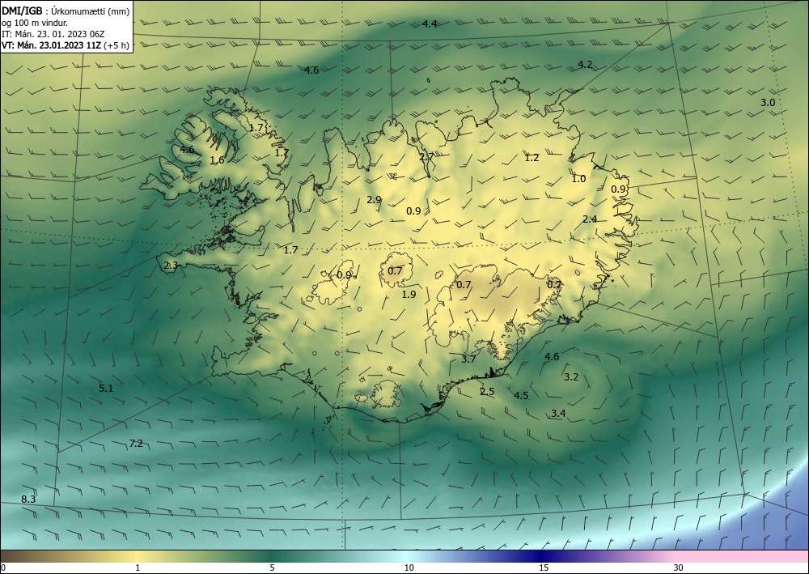The image size is (809, 574).
Task: Click the map value 7.2
Action: tap(136, 444)
